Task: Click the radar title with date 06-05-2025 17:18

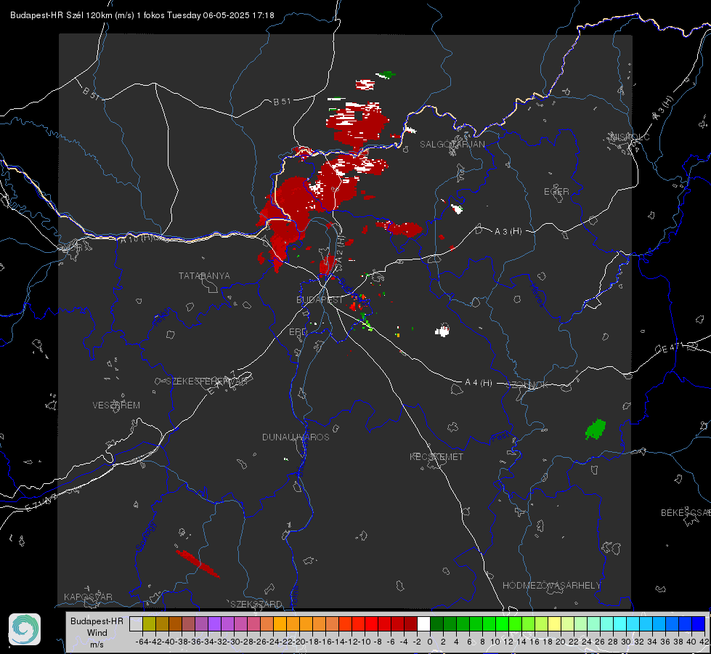Action: point(142,15)
